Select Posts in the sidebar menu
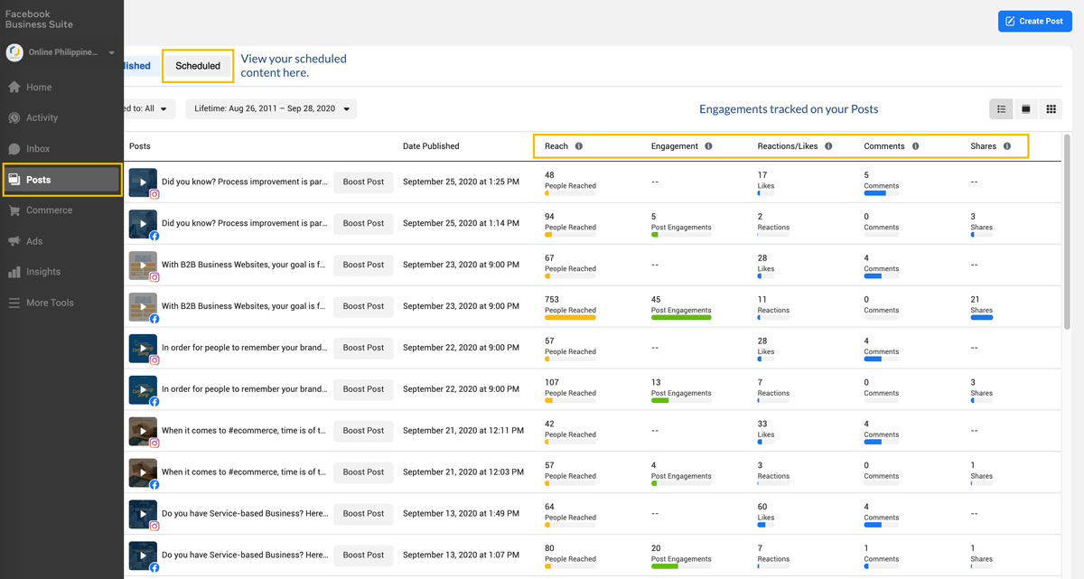Viewport: 1084px width, 579px height. (x=62, y=180)
